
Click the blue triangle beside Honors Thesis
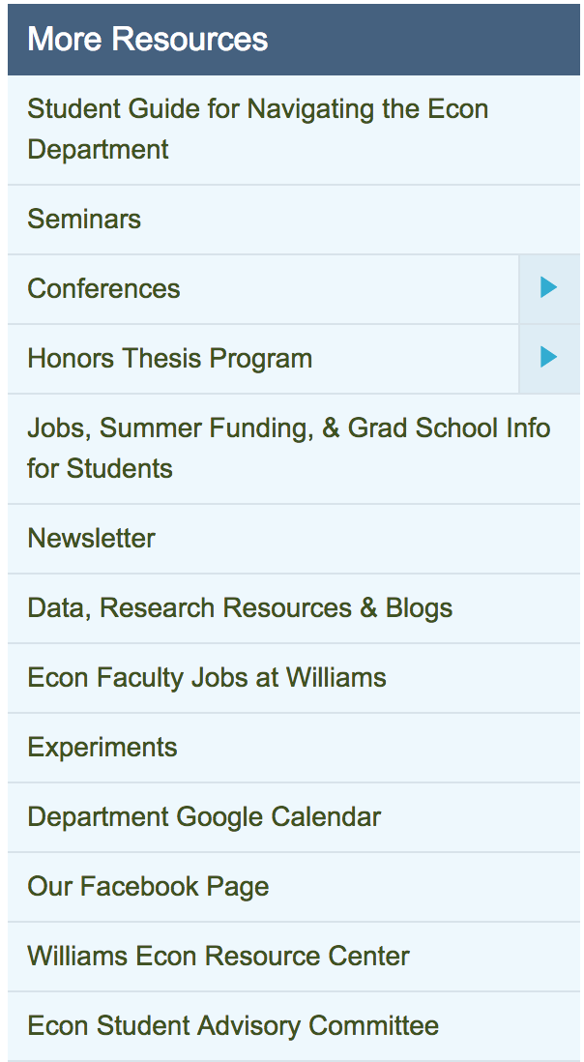coord(549,357)
